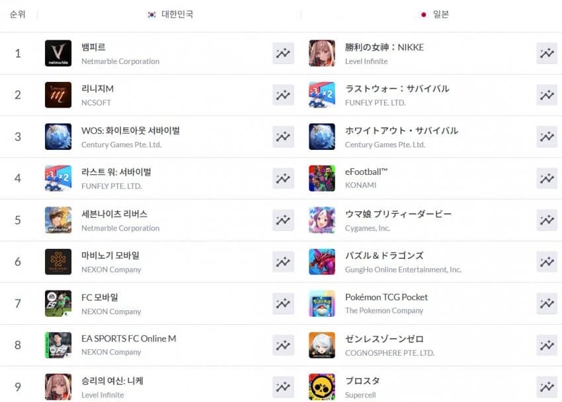Click chart icon beside 勝利の女神:NIKKE

[x=547, y=53]
